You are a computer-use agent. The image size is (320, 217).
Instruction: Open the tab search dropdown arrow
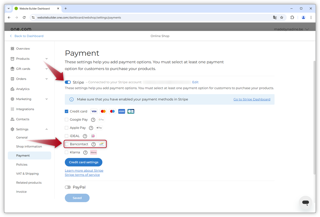(9, 9)
